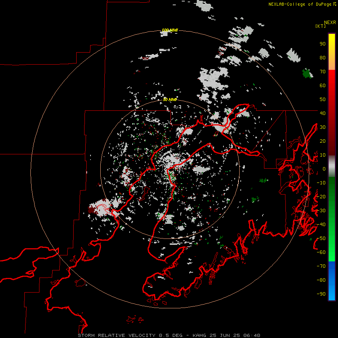Click the 100 NMI range ring label
This screenshot has height=338, width=338.
(x=170, y=30)
